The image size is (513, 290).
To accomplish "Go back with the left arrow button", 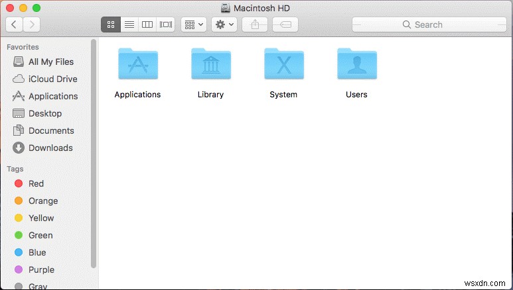I will point(14,24).
